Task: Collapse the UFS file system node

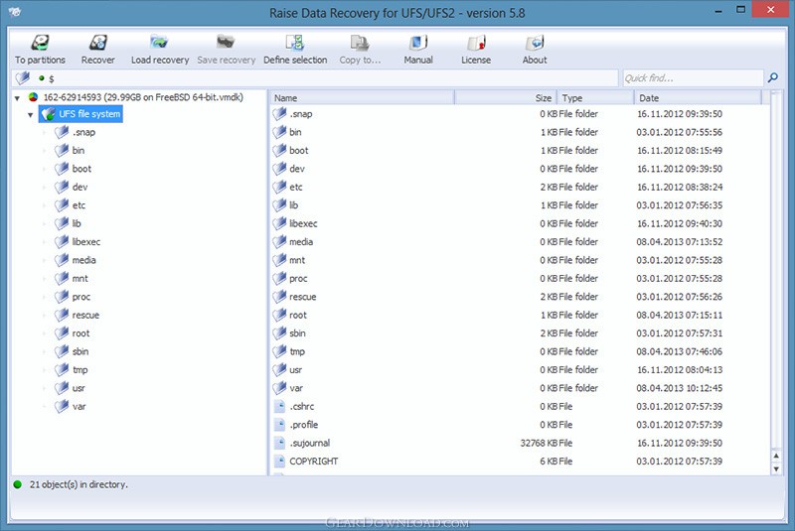Action: (x=31, y=115)
